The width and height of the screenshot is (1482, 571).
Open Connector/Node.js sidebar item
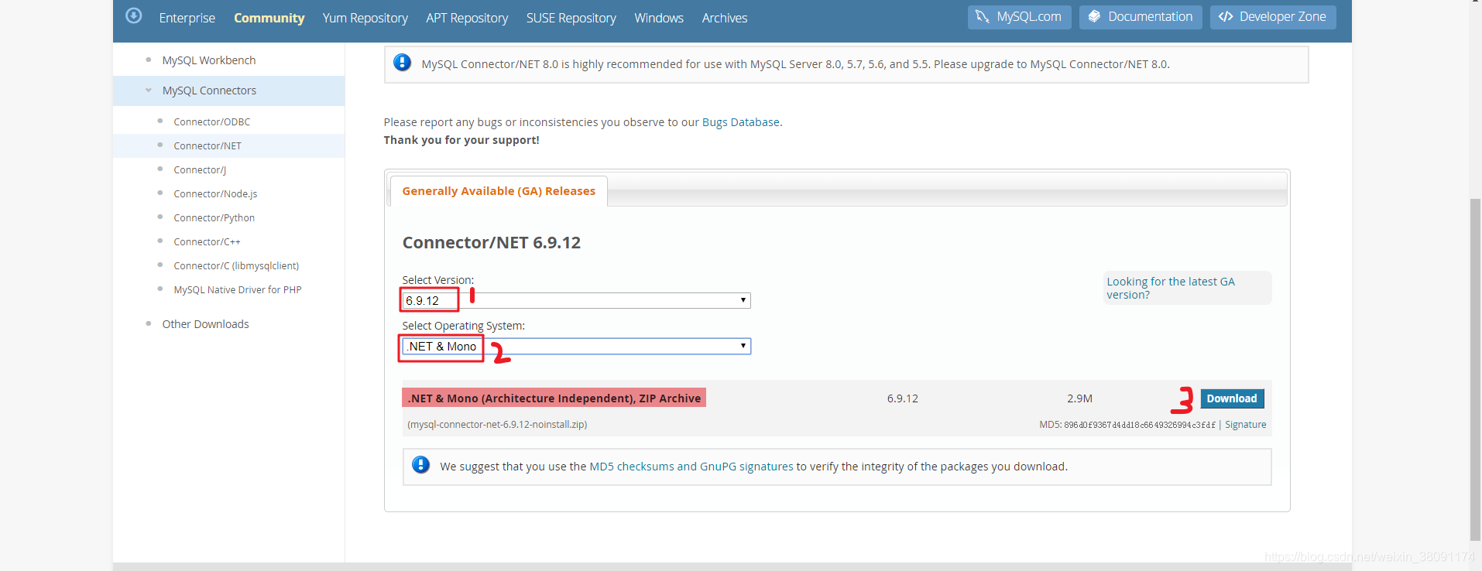click(x=215, y=193)
